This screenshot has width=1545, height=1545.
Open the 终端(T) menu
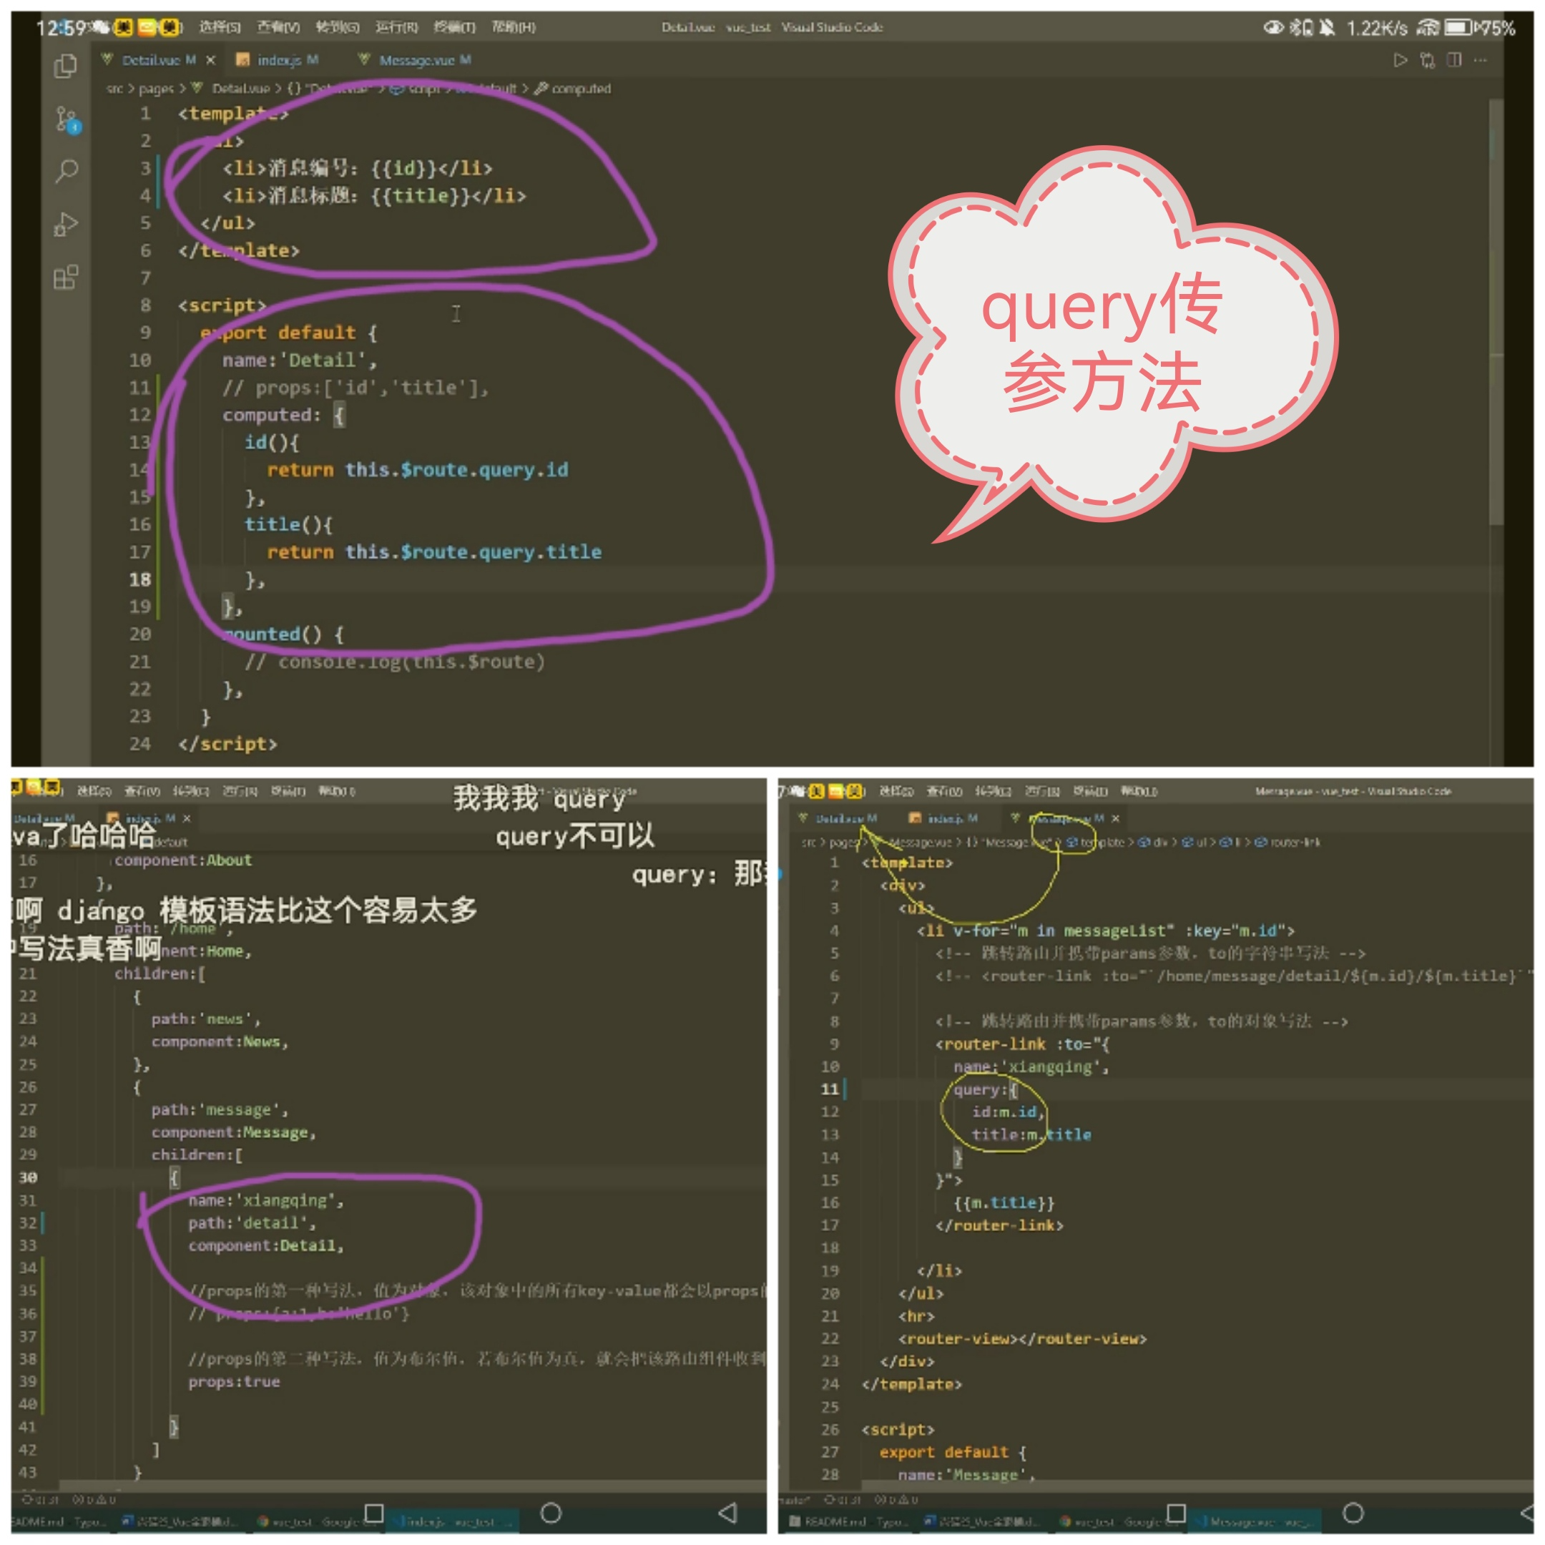[x=454, y=28]
